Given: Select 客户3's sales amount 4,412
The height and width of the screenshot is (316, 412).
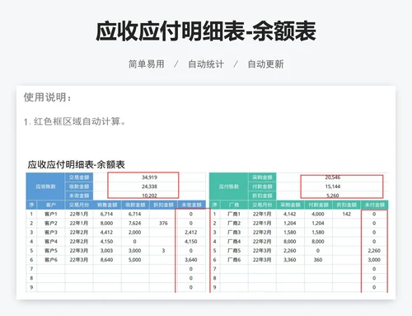Looking at the screenshot, I should pyautogui.click(x=107, y=233).
